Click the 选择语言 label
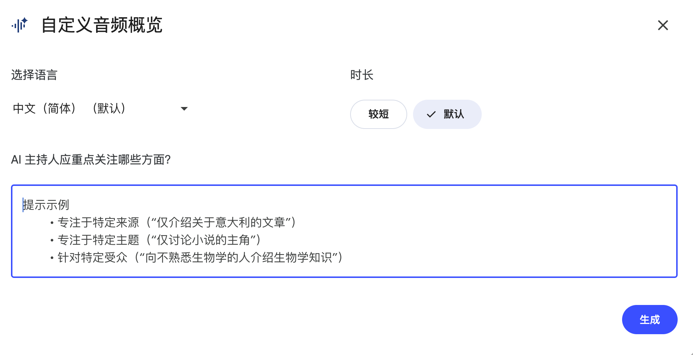This screenshot has height=355, width=693. pyautogui.click(x=34, y=75)
